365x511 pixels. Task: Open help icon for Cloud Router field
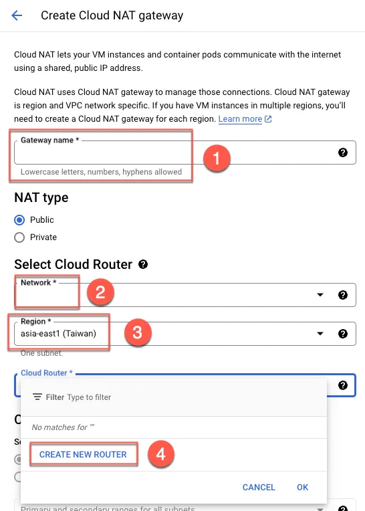[342, 385]
